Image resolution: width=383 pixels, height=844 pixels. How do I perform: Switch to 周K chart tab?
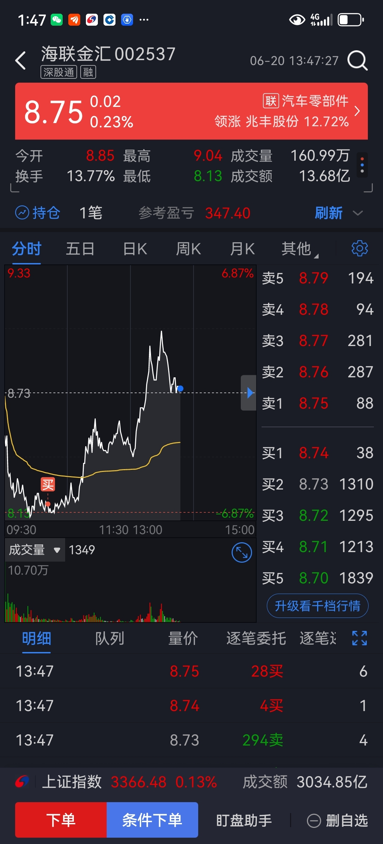[x=188, y=249]
